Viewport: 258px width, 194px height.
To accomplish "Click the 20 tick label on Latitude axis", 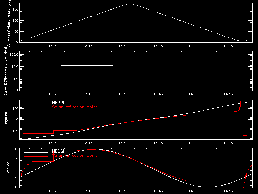I will pos(16,158).
